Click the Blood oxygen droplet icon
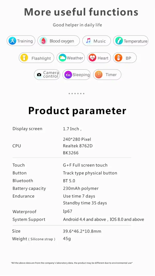155x276 pixels. pos(43,41)
